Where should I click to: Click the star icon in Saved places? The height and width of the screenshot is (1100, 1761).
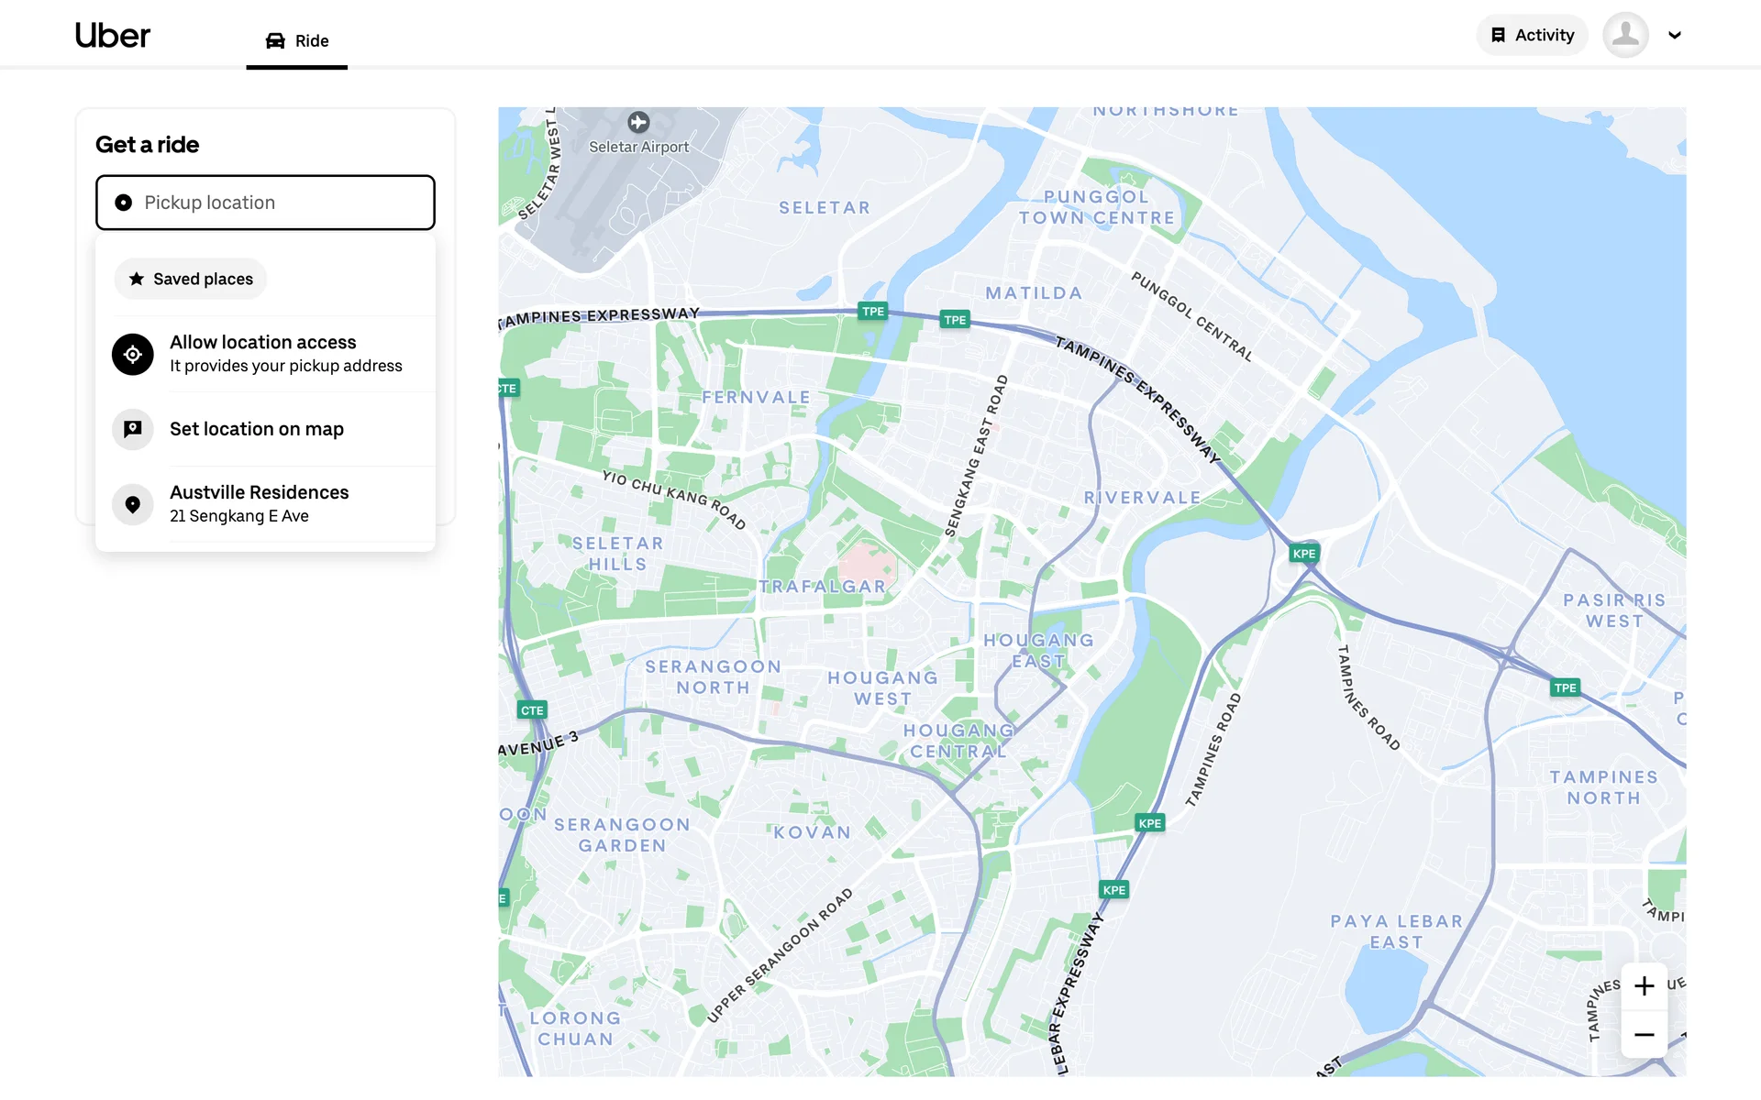click(137, 279)
